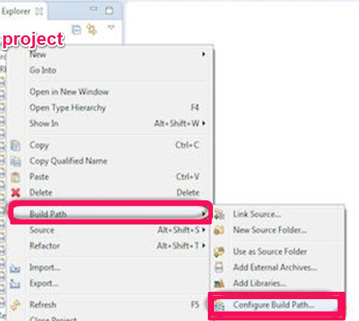Click Link Source icon in submenu
359x321 pixels.
220,214
